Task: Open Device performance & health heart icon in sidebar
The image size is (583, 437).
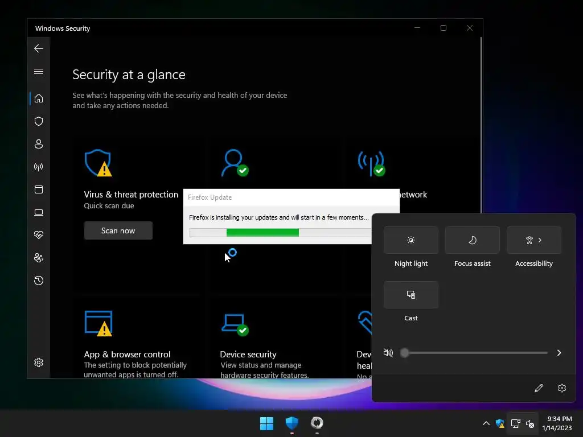Action: pos(39,235)
